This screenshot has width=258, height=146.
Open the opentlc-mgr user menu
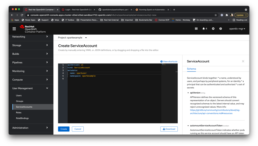[237, 29]
